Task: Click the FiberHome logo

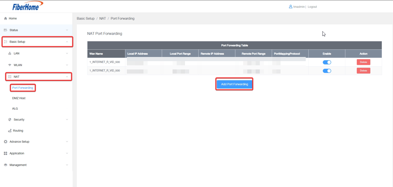Action: click(28, 6)
